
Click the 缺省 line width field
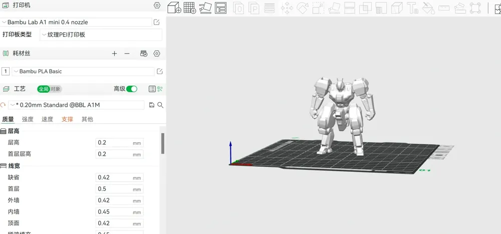[120, 177]
